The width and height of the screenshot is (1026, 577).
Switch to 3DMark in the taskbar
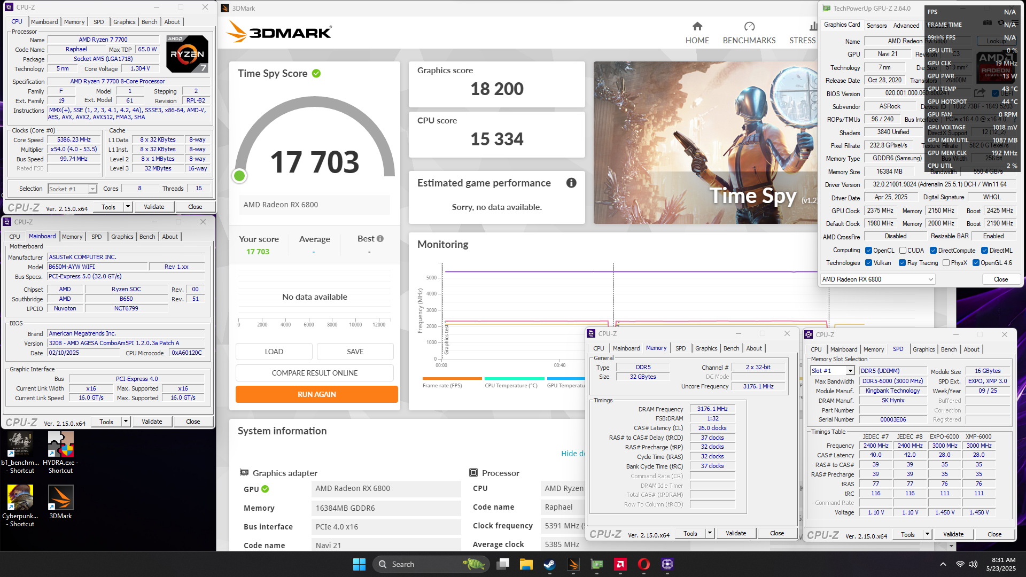tap(573, 564)
